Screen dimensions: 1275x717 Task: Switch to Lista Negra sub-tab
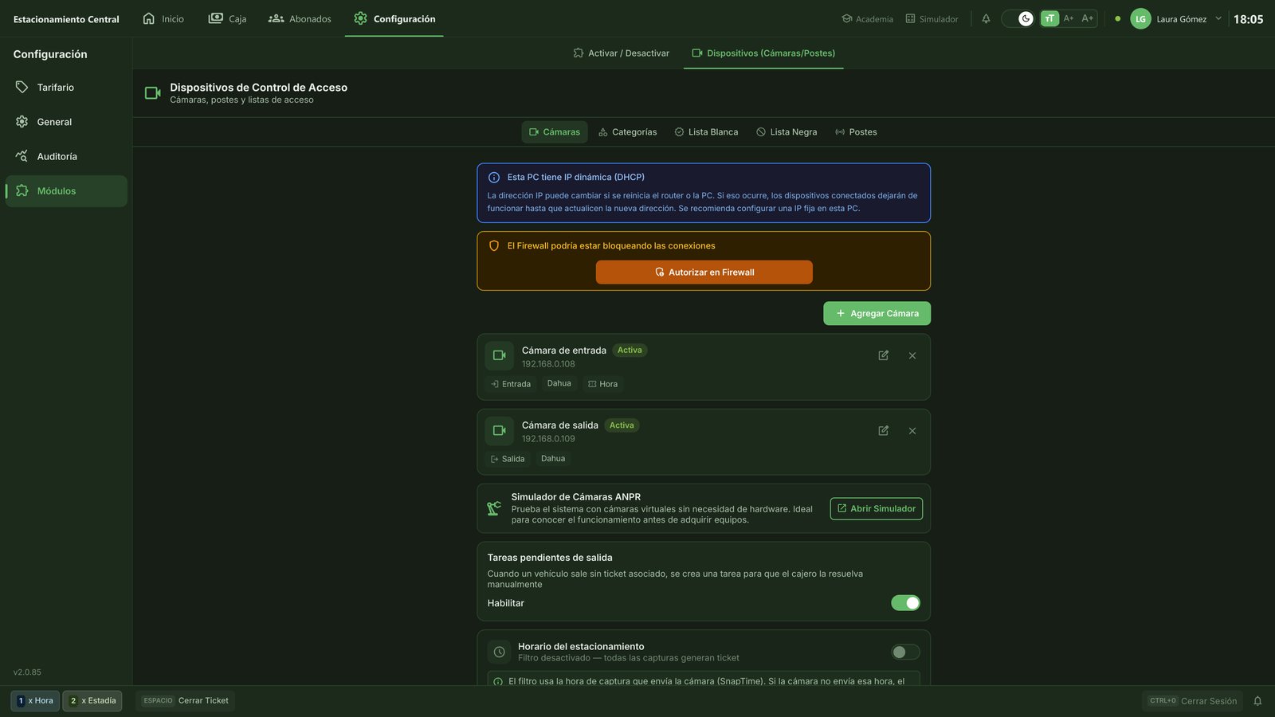tap(787, 132)
